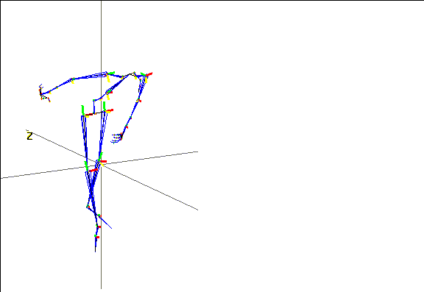Click the elbow joint of the hanging arm
Viewport: 424px width, 292px height.
pos(138,101)
